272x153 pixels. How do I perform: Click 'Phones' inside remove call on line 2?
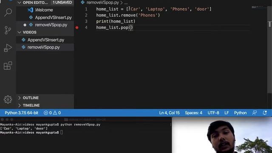click(x=147, y=15)
